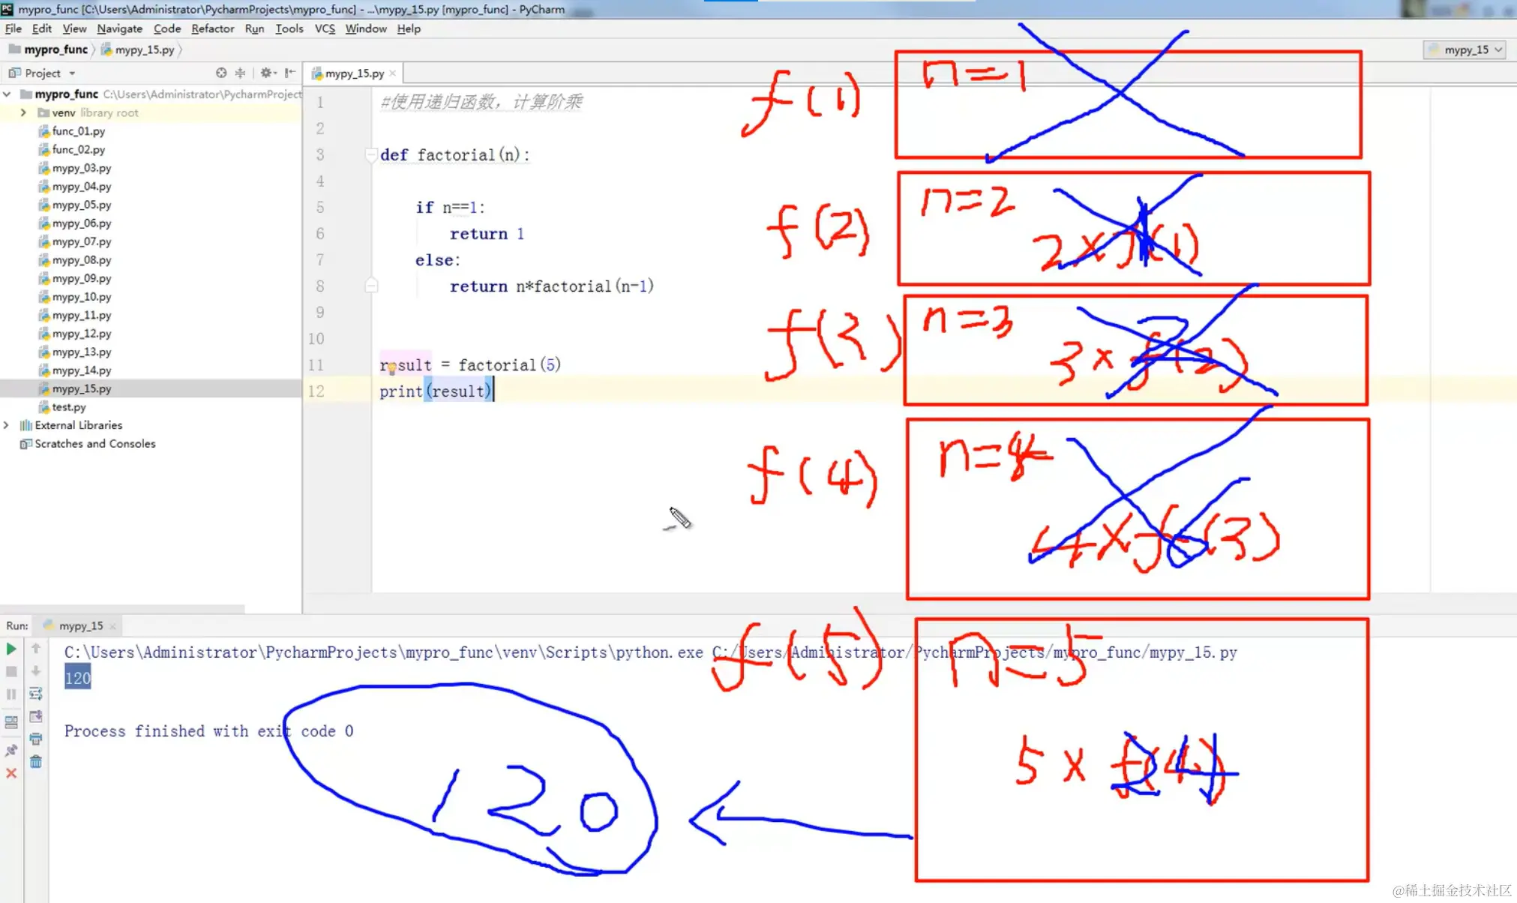Expand External Libraries node
Screen dimensions: 1517x903
(7, 425)
